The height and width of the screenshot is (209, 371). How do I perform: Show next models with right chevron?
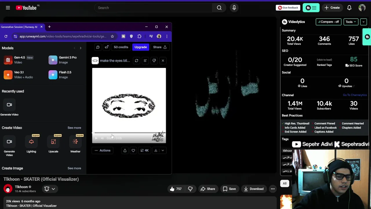tap(81, 48)
